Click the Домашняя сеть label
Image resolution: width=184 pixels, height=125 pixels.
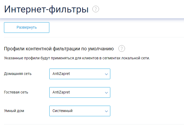pyautogui.click(x=18, y=74)
